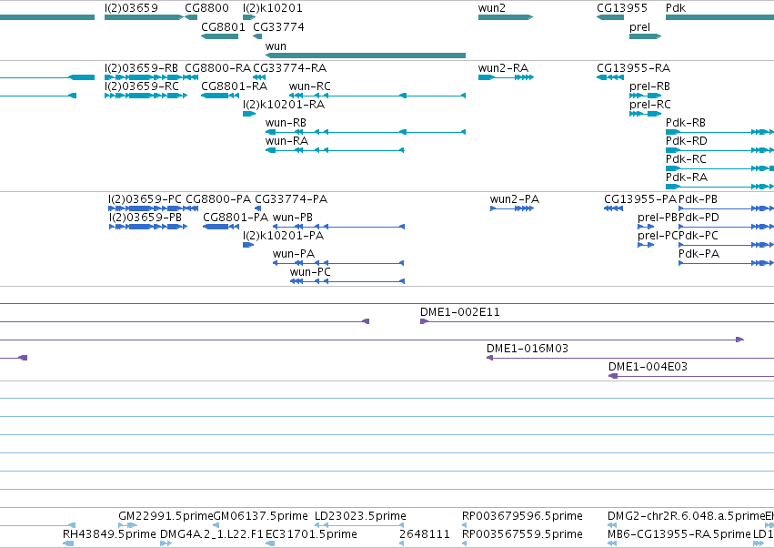The image size is (774, 548).
Task: Click the wun gene bar
Action: click(x=366, y=56)
